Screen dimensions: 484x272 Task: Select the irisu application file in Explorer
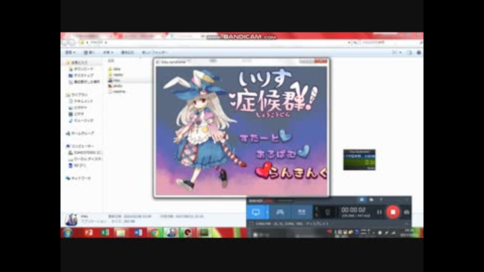point(114,80)
